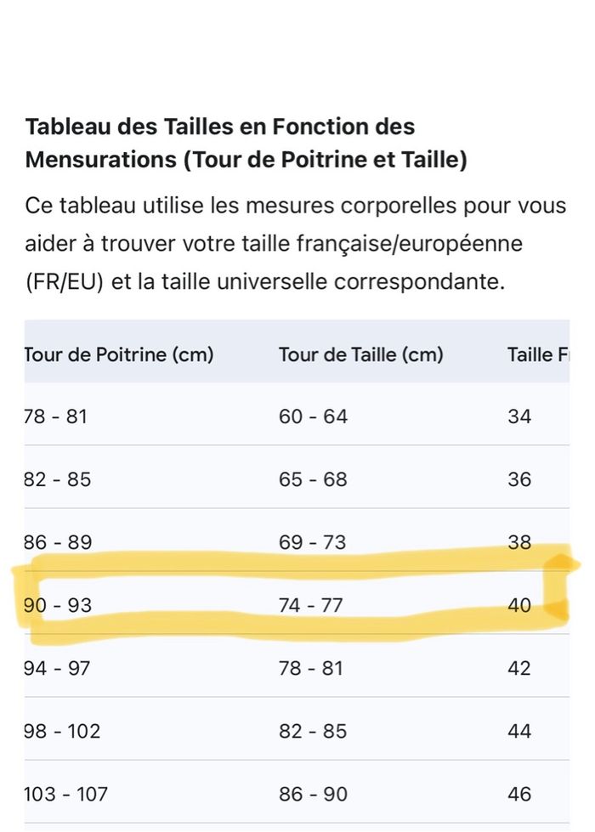
Task: Select the size 36 cell
Action: 519,479
